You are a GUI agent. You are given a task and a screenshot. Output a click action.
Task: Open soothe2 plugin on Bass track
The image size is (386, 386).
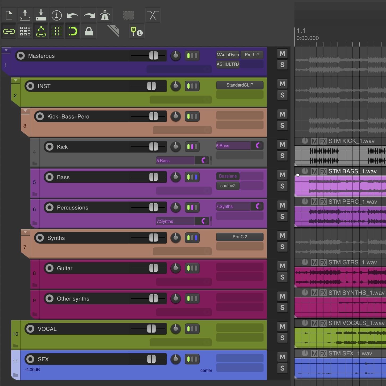click(x=228, y=186)
